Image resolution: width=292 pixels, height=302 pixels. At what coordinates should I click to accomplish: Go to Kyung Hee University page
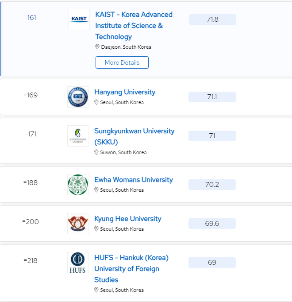[x=128, y=219]
